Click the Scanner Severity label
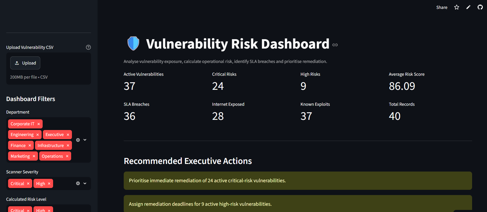 (22, 172)
